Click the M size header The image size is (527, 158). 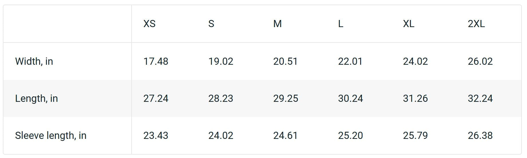coord(277,24)
